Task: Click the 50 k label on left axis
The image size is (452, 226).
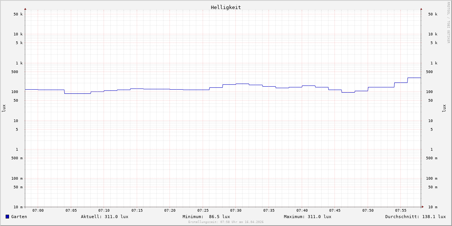Action: (x=18, y=14)
